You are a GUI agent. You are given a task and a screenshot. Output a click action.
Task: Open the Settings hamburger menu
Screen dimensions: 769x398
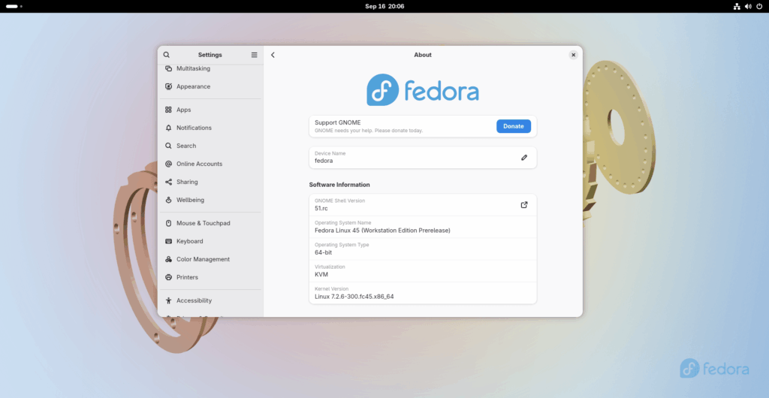click(254, 55)
